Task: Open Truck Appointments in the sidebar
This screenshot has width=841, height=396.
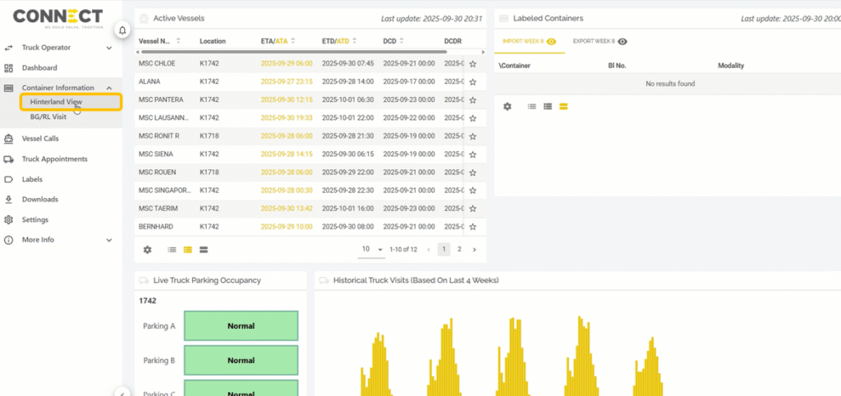Action: click(54, 159)
